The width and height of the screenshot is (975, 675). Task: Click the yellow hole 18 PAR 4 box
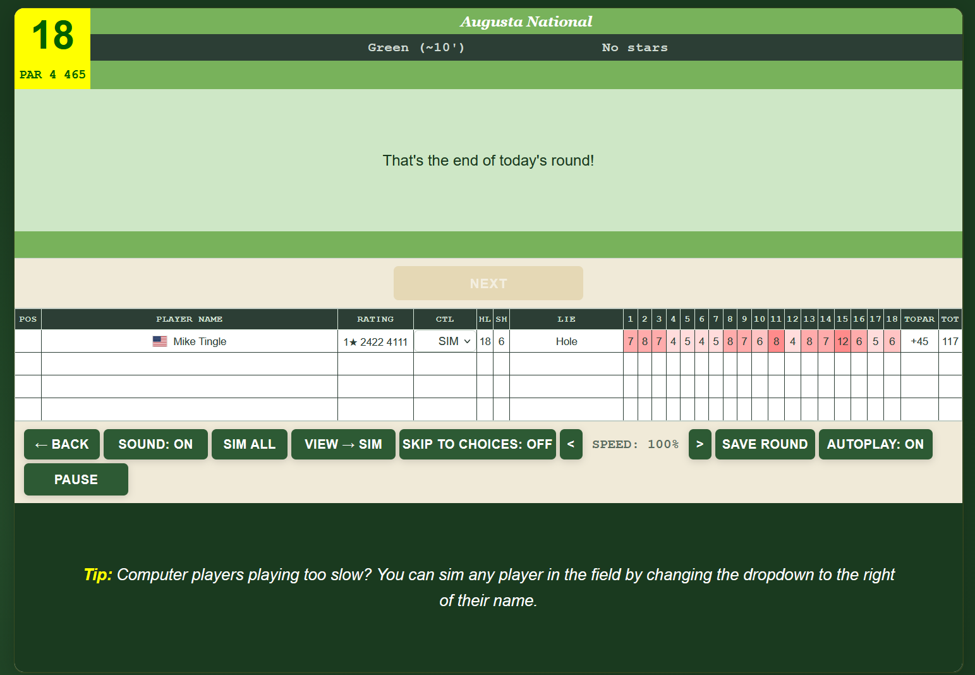pos(52,49)
